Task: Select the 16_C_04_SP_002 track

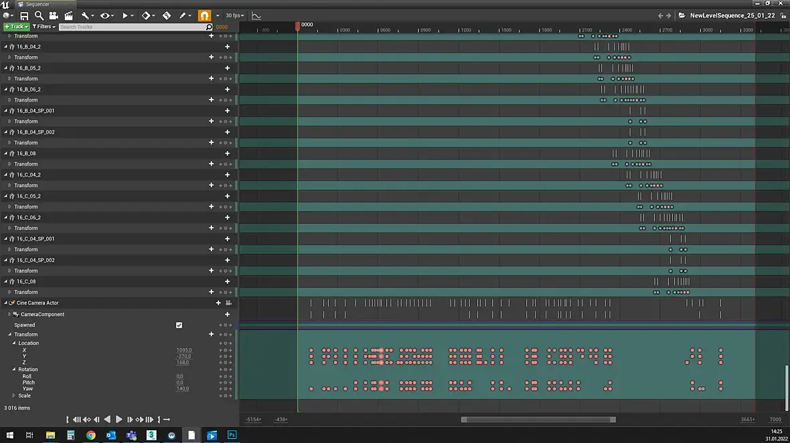Action: (35, 260)
